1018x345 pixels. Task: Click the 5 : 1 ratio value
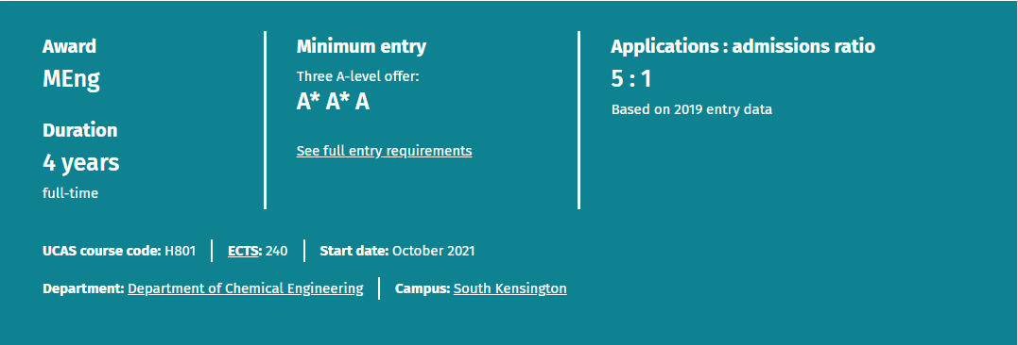[x=631, y=79]
